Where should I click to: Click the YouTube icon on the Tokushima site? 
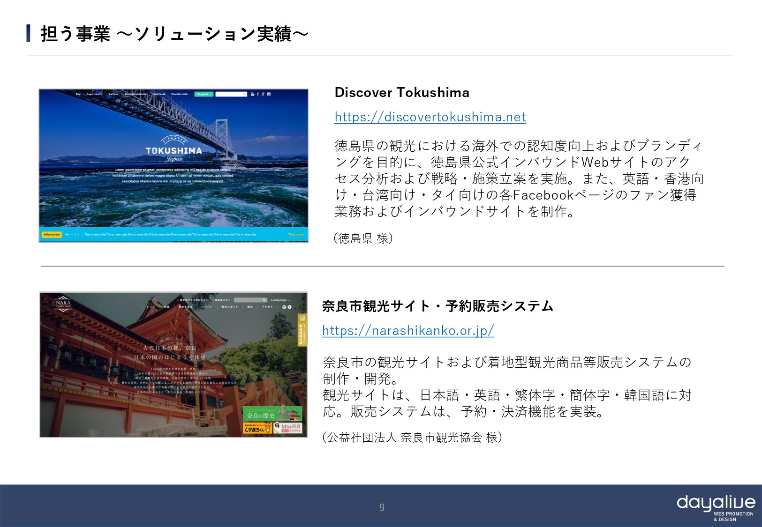[252, 94]
